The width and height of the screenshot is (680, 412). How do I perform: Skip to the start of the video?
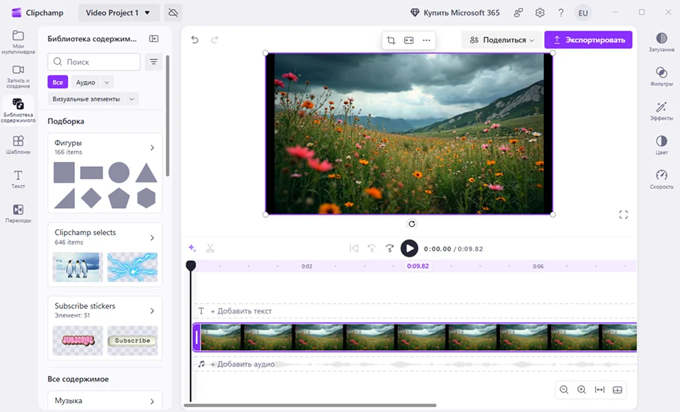tap(354, 248)
